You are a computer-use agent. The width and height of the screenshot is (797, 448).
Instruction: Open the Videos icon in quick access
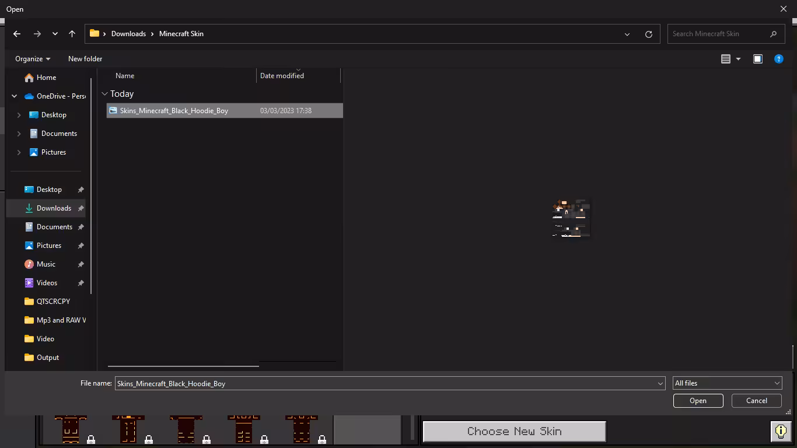tap(29, 283)
